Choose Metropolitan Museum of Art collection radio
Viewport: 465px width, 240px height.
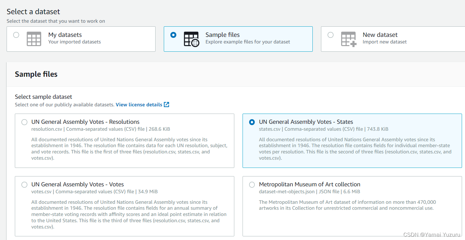(252, 185)
